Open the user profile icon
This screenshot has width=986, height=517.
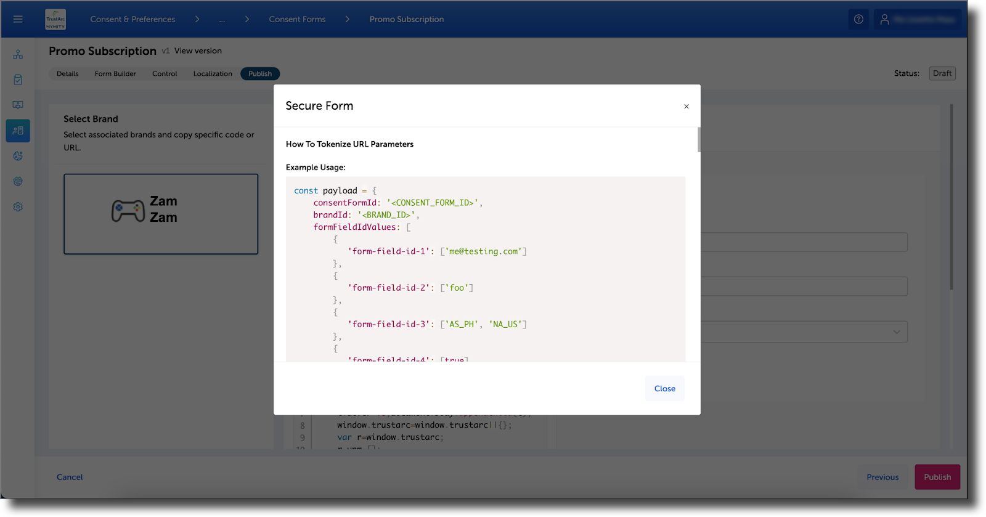click(884, 19)
